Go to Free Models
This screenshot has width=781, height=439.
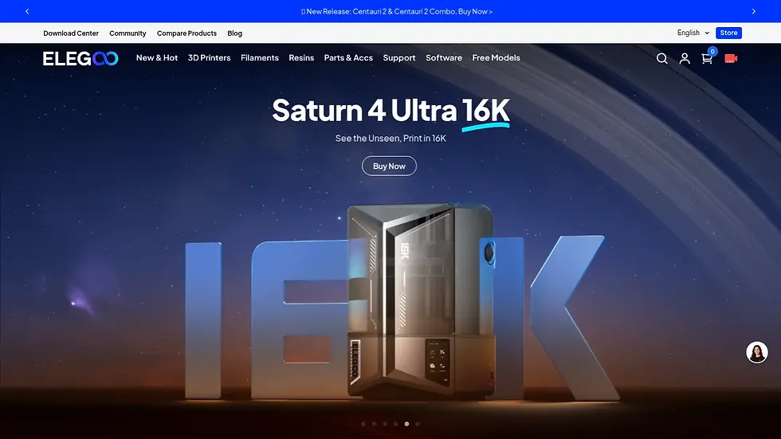[496, 57]
